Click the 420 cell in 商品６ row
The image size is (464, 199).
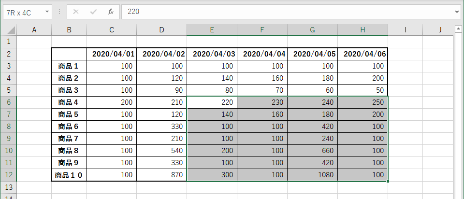coord(313,127)
